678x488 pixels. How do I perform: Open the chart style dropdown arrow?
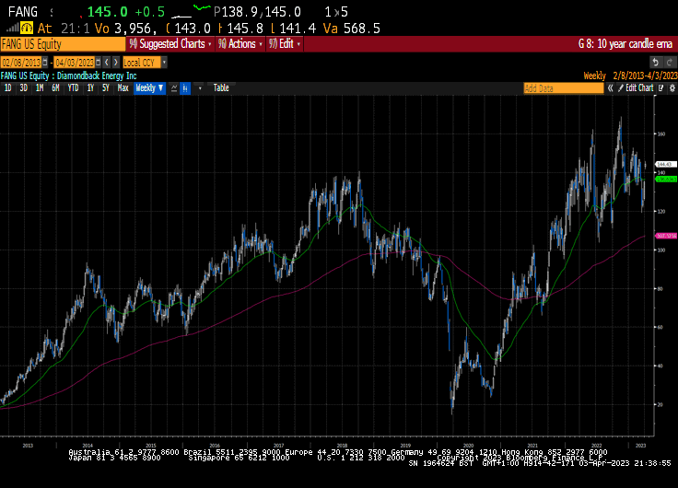(x=200, y=88)
